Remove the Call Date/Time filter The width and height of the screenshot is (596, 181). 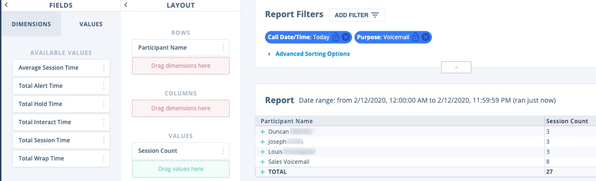(345, 37)
